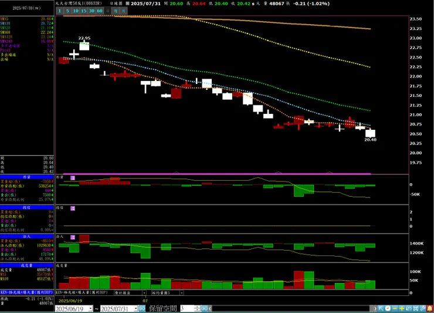
Task: Click the 07 month marker on the date axis
Action: (x=145, y=301)
